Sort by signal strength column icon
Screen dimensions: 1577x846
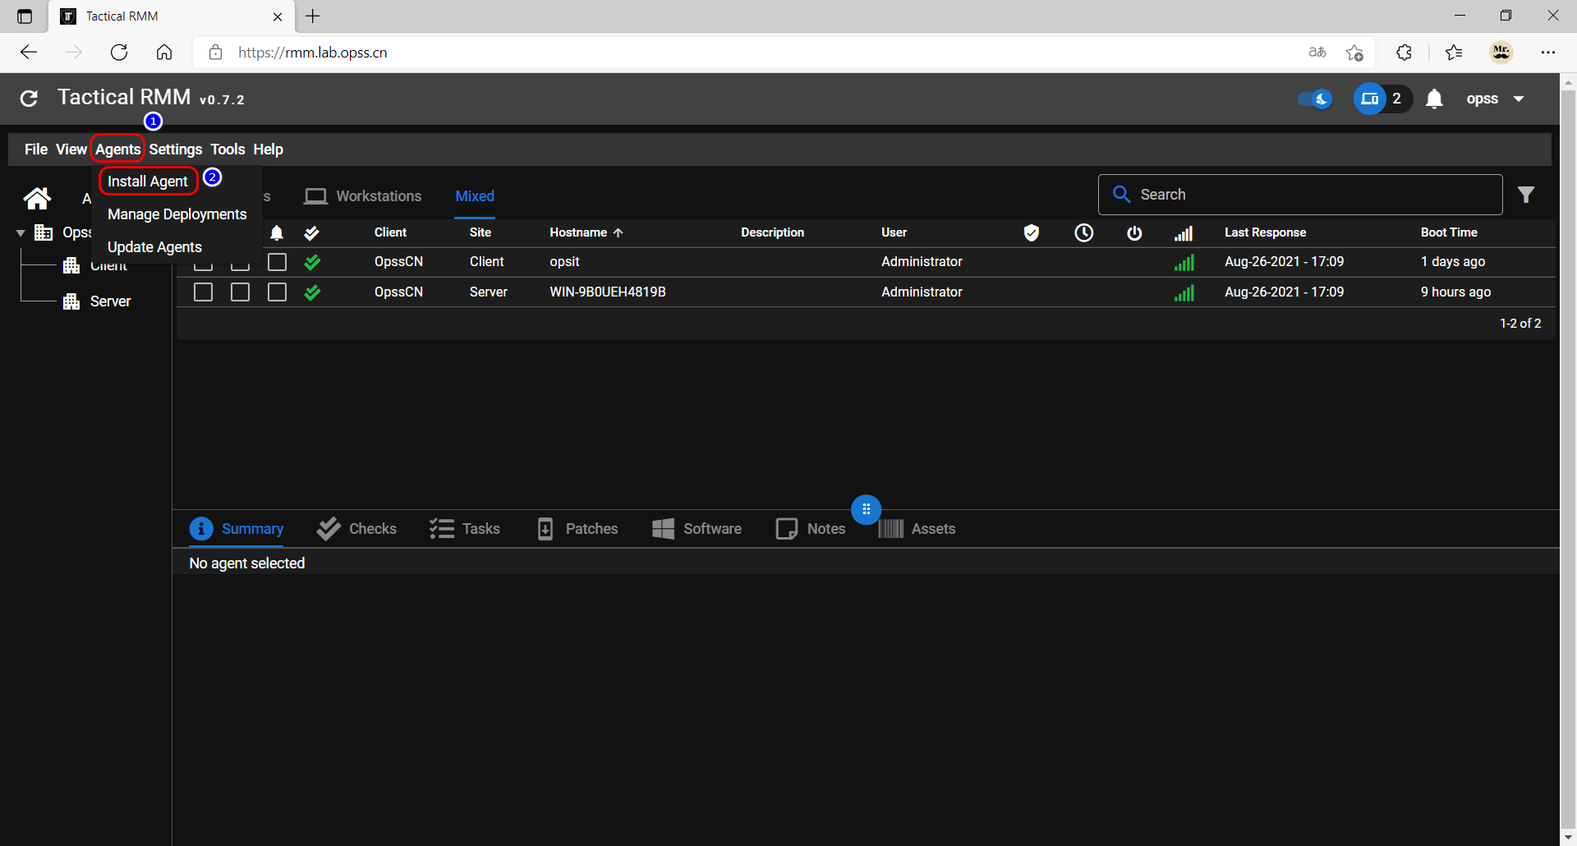pyautogui.click(x=1184, y=234)
